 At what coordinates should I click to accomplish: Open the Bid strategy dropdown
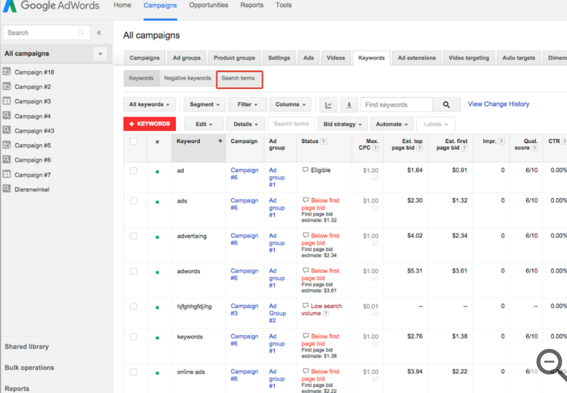point(342,124)
